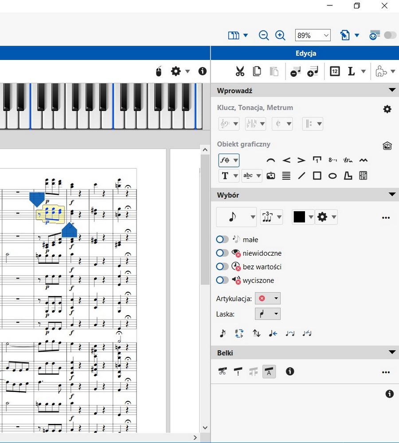
Task: Select the multi-line staff lines icon
Action: [x=286, y=176]
